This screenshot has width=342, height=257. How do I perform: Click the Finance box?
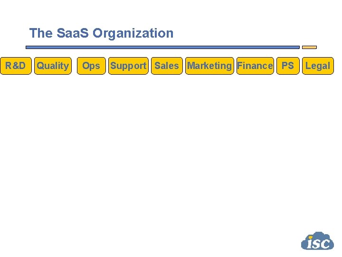tap(255, 66)
